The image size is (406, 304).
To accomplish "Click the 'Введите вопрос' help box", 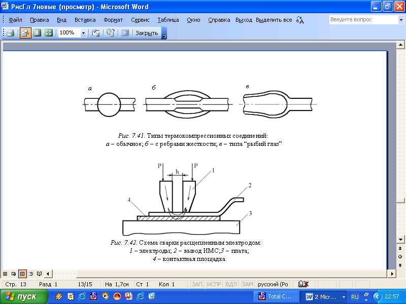I will (x=364, y=20).
